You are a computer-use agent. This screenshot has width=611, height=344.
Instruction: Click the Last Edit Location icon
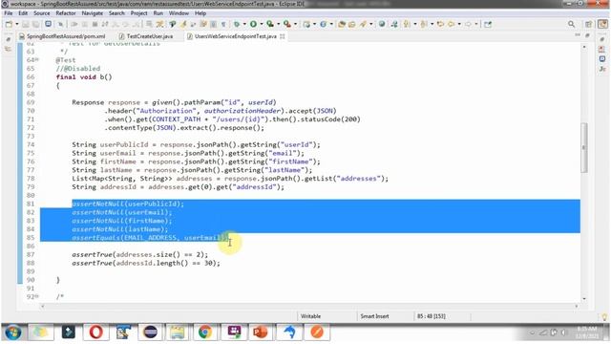click(441, 24)
